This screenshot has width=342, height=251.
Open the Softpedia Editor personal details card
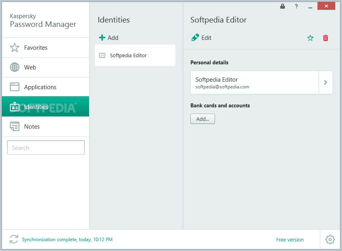point(255,82)
